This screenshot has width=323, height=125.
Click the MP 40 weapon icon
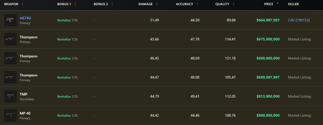(10, 115)
